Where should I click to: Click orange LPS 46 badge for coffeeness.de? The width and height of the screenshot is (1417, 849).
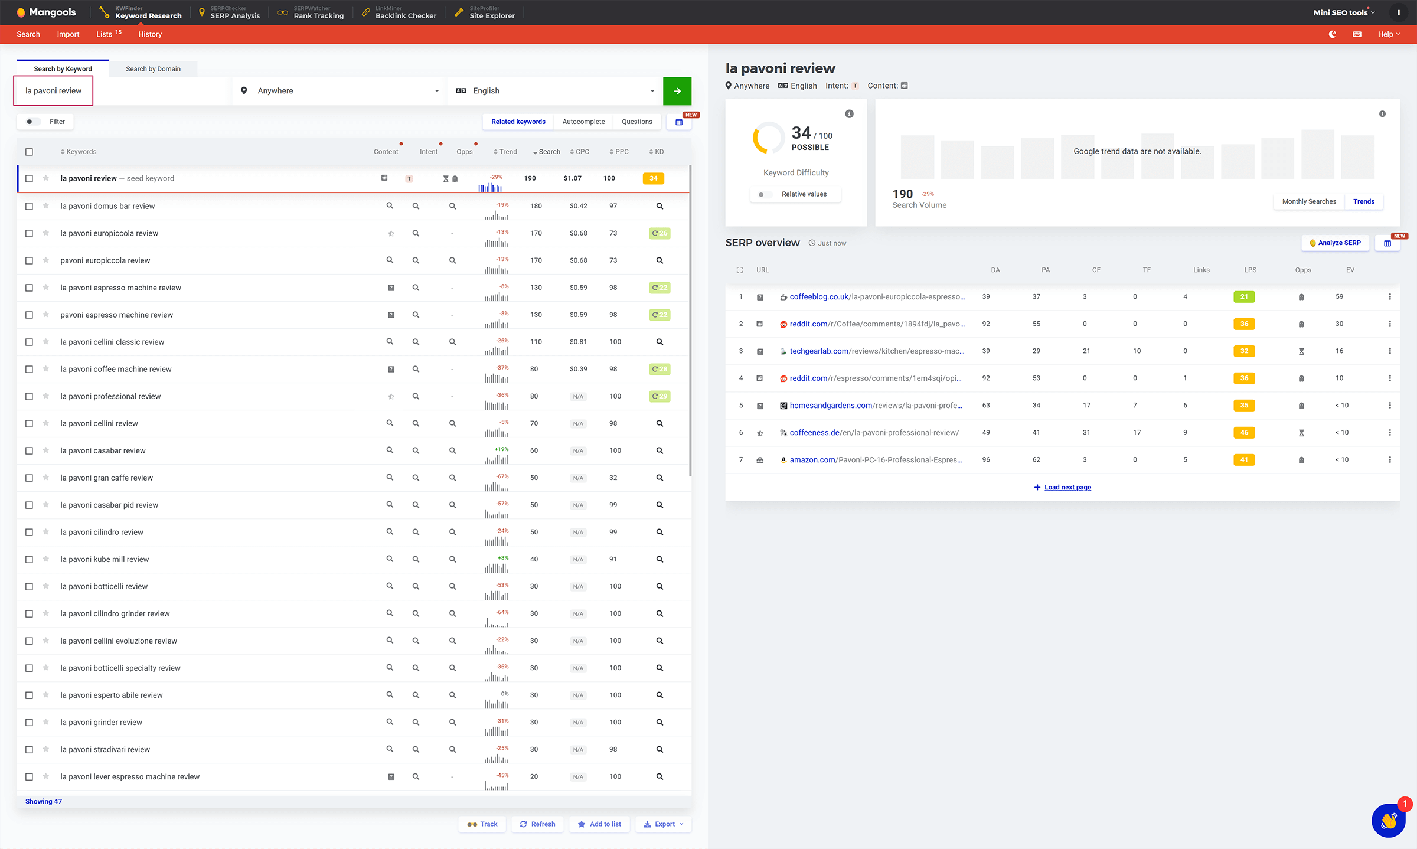(x=1244, y=433)
